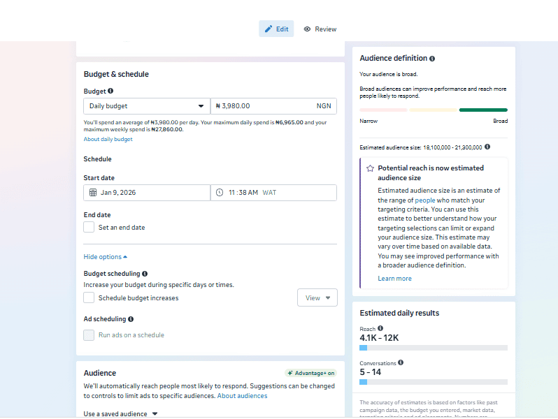
Task: Click the Reach info icon
Action: click(380, 328)
